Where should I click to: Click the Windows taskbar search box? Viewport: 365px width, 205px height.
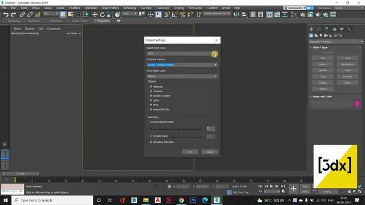(52, 200)
